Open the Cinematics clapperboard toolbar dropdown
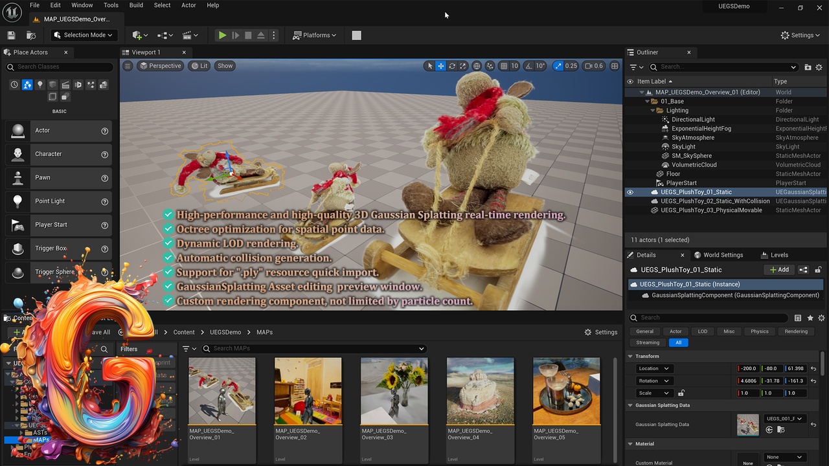The image size is (829, 466). coord(190,35)
